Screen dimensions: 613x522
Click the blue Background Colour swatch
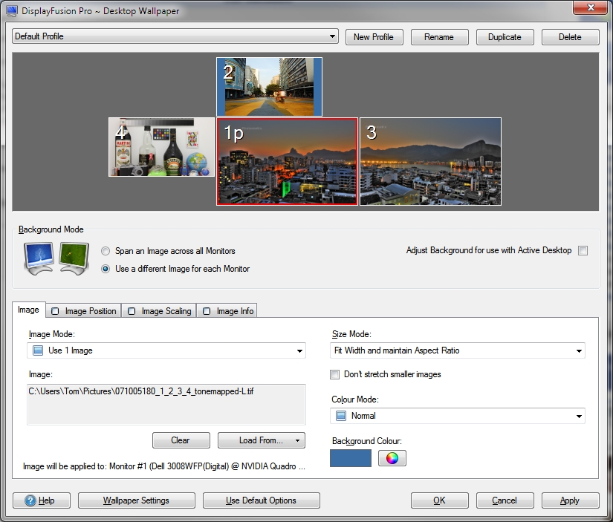[350, 458]
